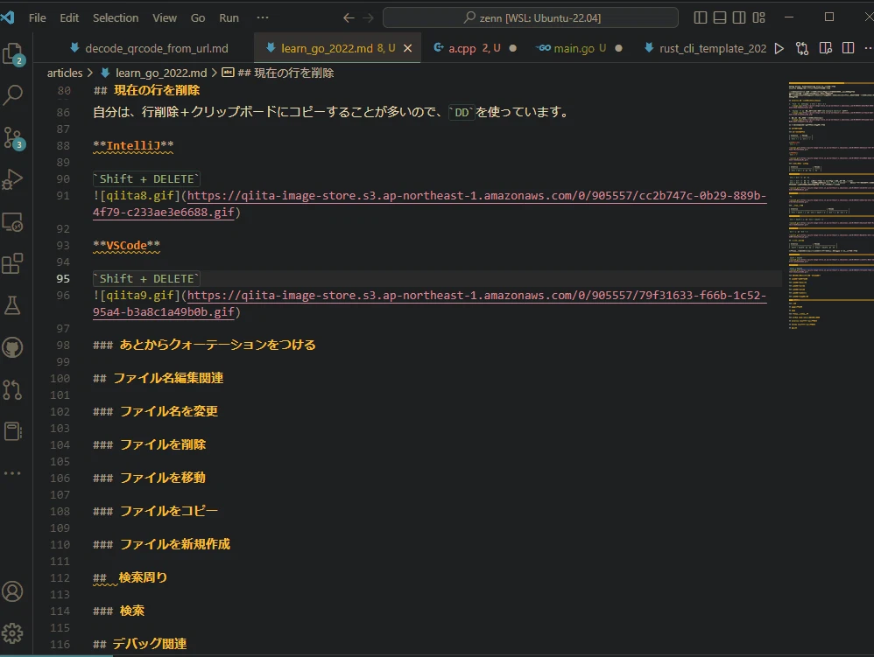The height and width of the screenshot is (657, 874).
Task: Click the heading ファイルを削除
Action: [x=149, y=445]
